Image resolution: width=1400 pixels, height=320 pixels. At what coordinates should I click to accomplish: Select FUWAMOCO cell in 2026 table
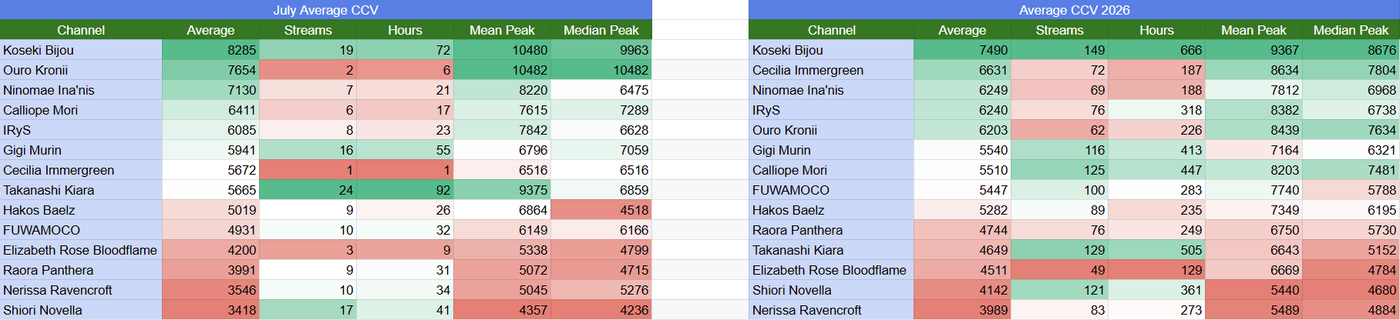pyautogui.click(x=831, y=190)
